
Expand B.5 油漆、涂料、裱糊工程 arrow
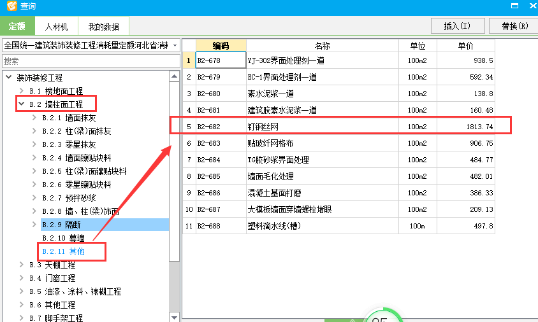[22, 291]
